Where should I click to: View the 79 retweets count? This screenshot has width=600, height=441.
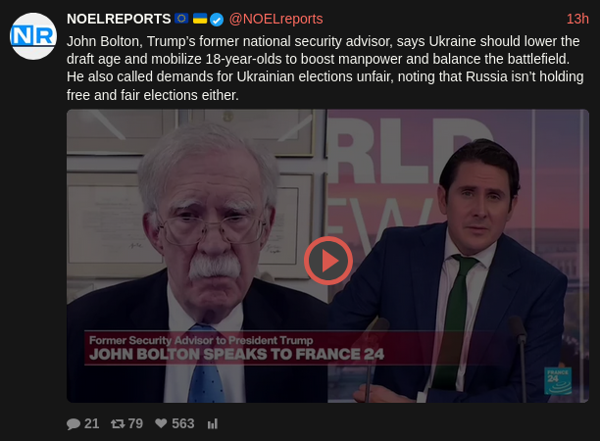coord(135,423)
